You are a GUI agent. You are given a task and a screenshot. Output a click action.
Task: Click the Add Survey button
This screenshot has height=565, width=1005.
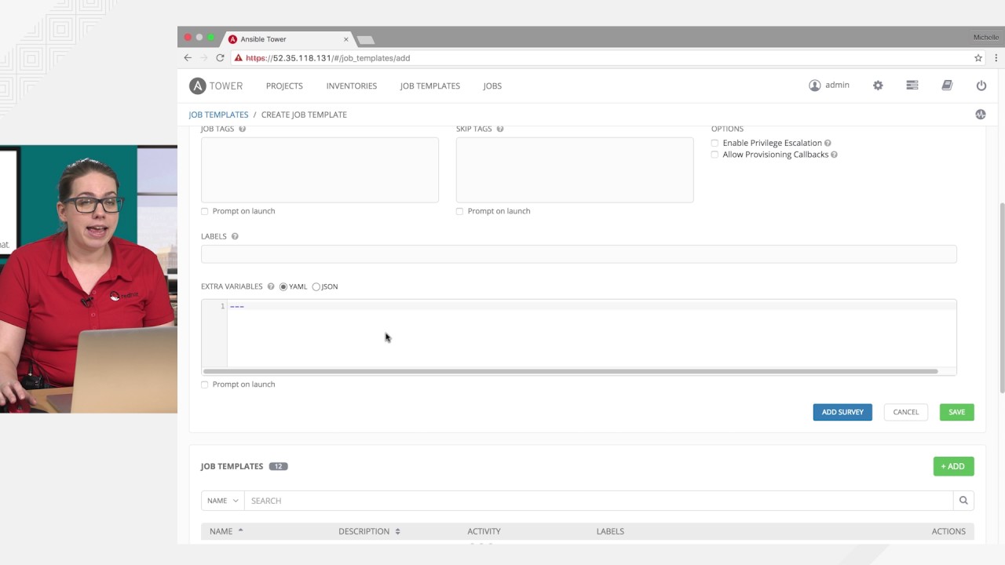tap(842, 412)
